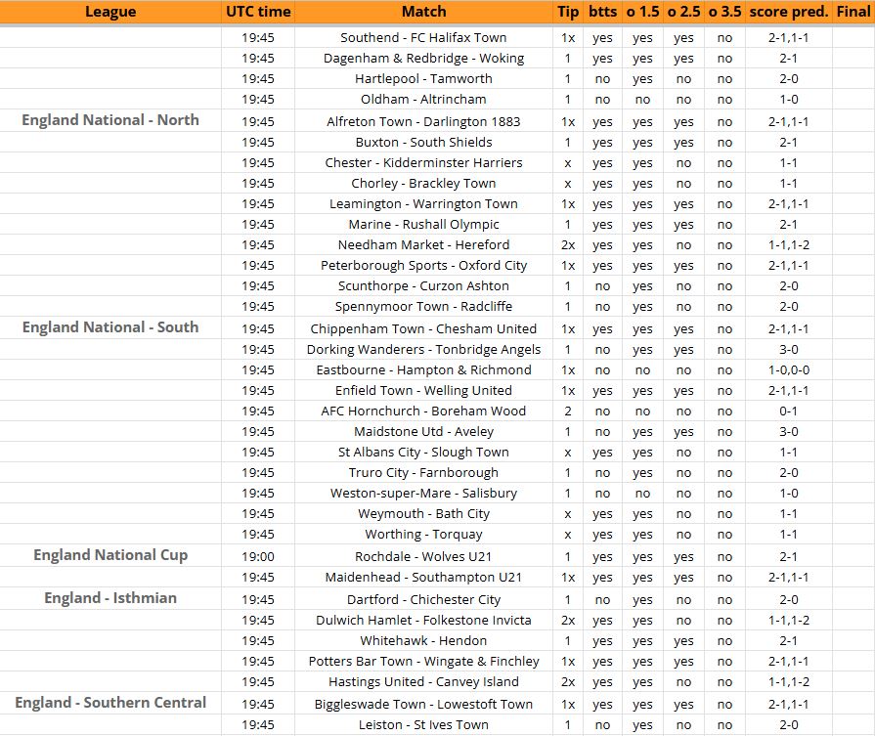
Task: Select the Tip column header
Action: click(568, 12)
